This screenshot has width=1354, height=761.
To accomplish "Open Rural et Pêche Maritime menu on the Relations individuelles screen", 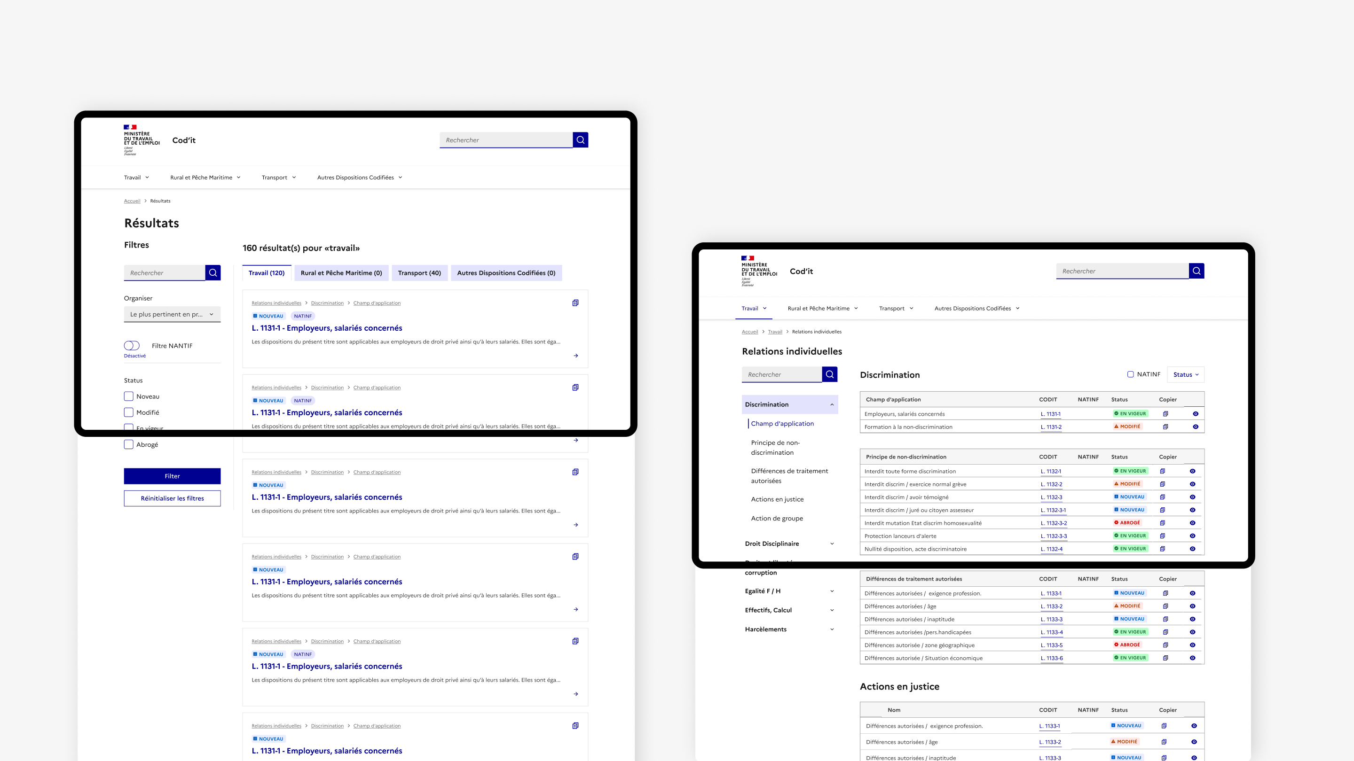I will (823, 308).
